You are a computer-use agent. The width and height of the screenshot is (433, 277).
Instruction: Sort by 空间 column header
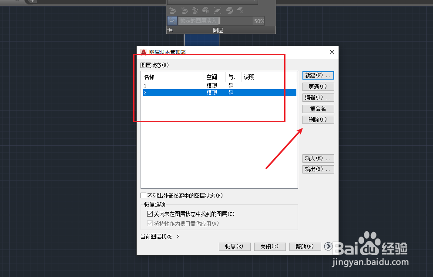coord(215,77)
